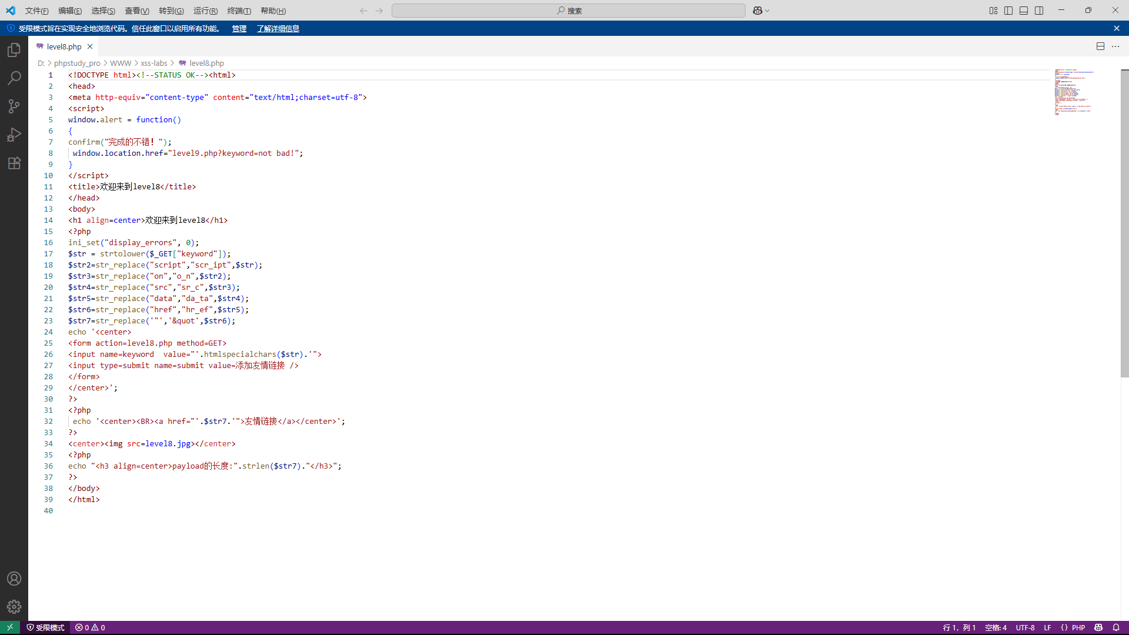Open the Explorer view in activity bar
The width and height of the screenshot is (1129, 635).
click(14, 50)
